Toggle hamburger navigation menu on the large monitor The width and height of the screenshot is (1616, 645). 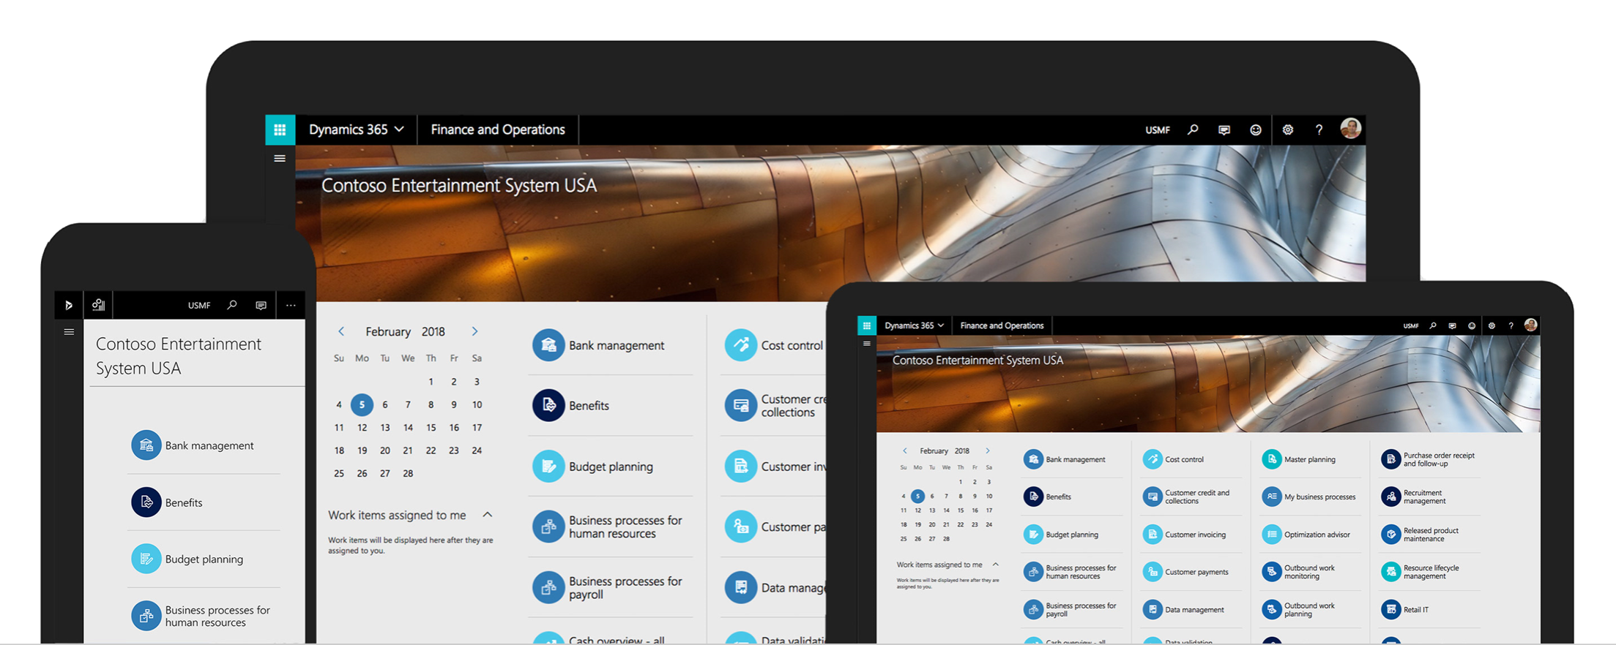pyautogui.click(x=280, y=158)
